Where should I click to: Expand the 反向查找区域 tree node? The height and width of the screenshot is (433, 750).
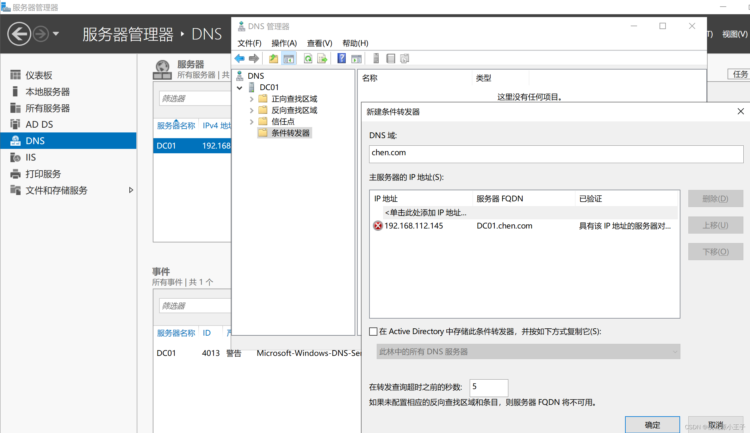tap(251, 110)
